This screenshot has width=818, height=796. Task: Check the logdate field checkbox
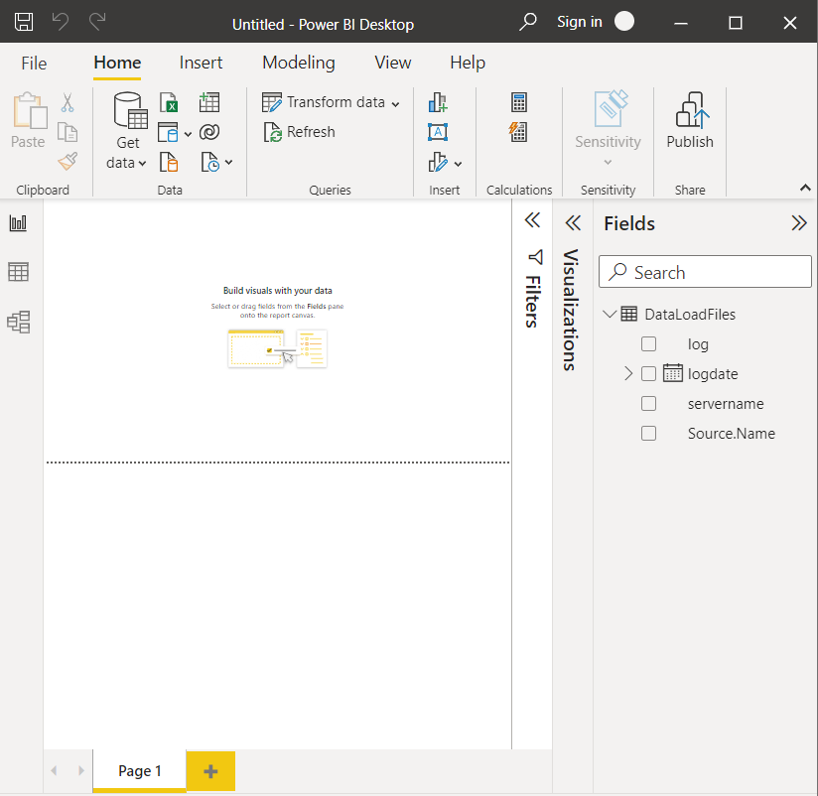(648, 374)
